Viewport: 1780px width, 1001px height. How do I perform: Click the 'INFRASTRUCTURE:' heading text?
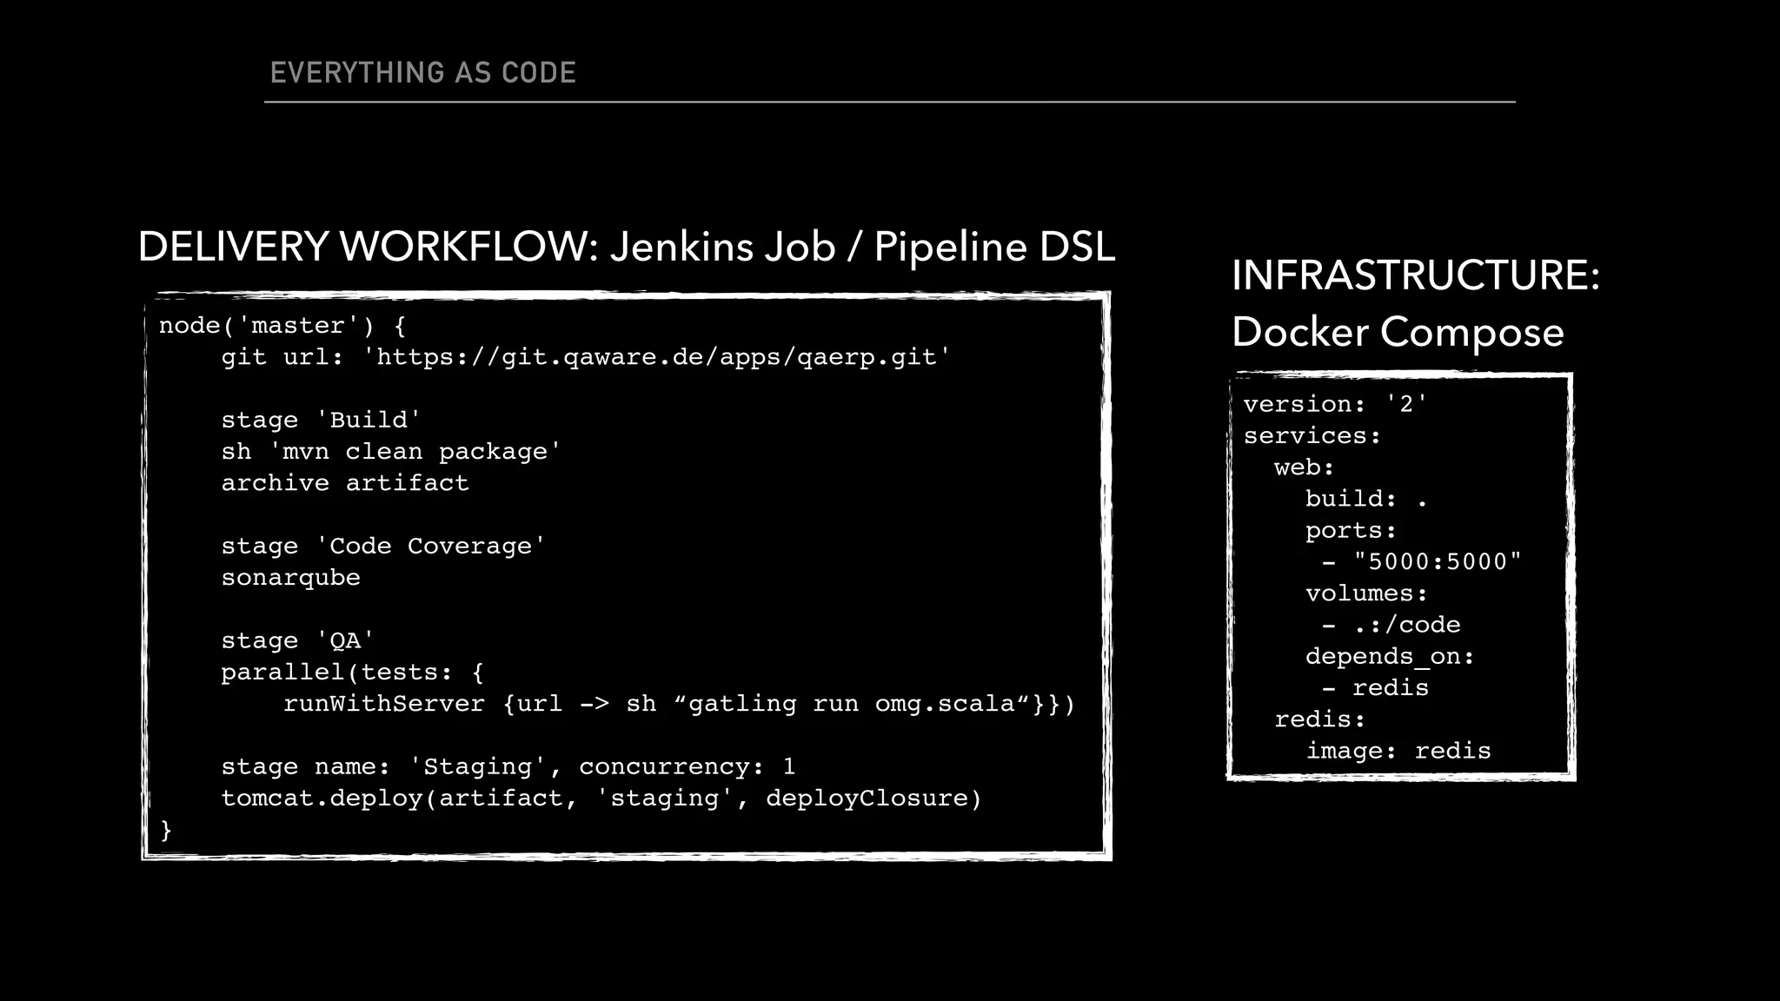click(x=1415, y=275)
